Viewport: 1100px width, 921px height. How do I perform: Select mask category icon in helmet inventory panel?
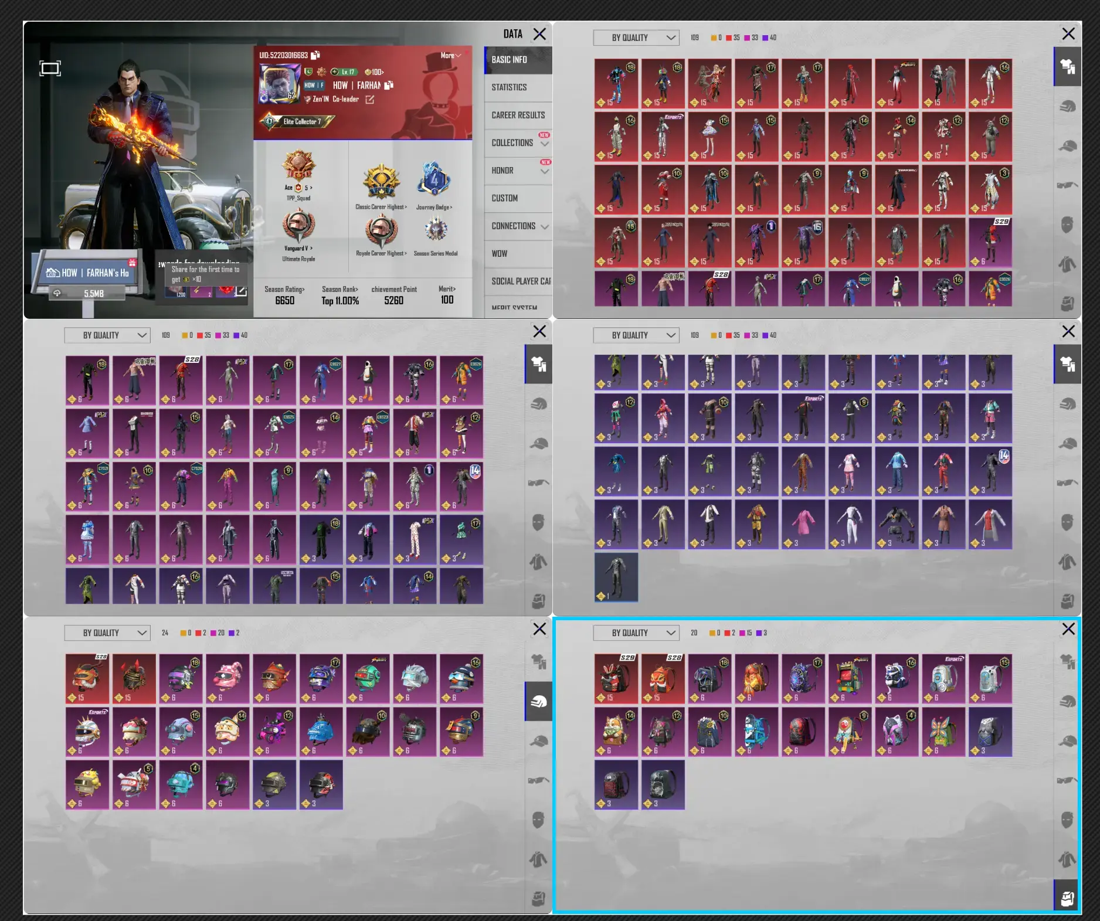click(x=538, y=820)
